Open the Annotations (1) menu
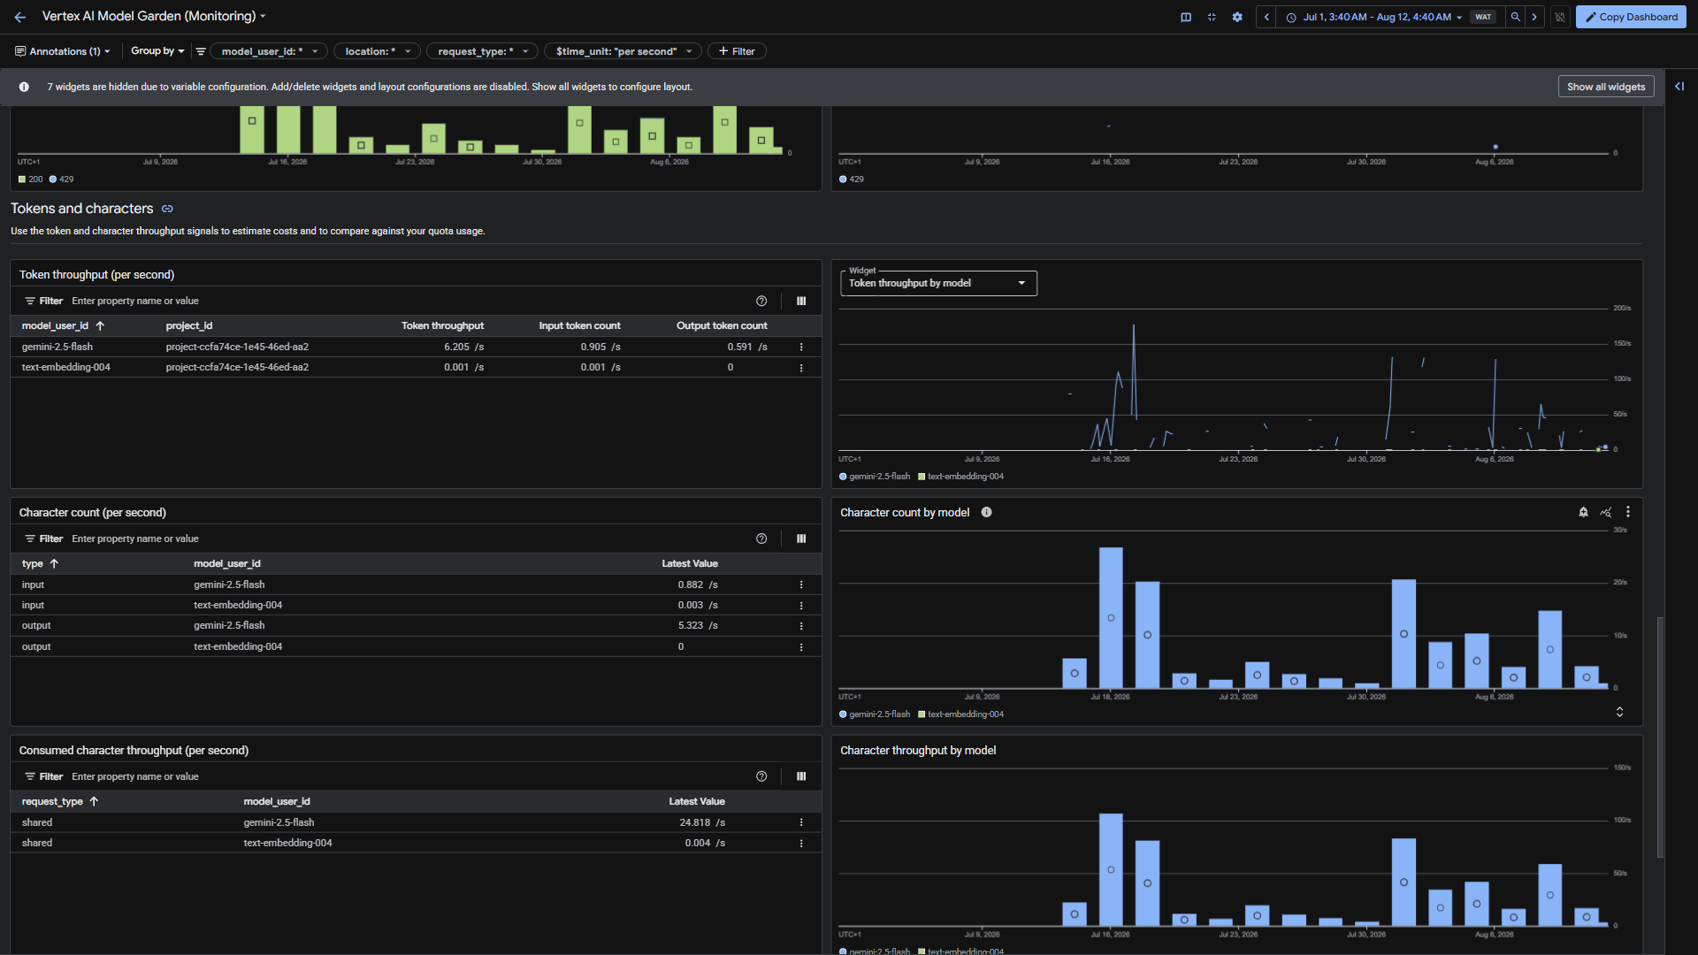The height and width of the screenshot is (955, 1698). 63,51
